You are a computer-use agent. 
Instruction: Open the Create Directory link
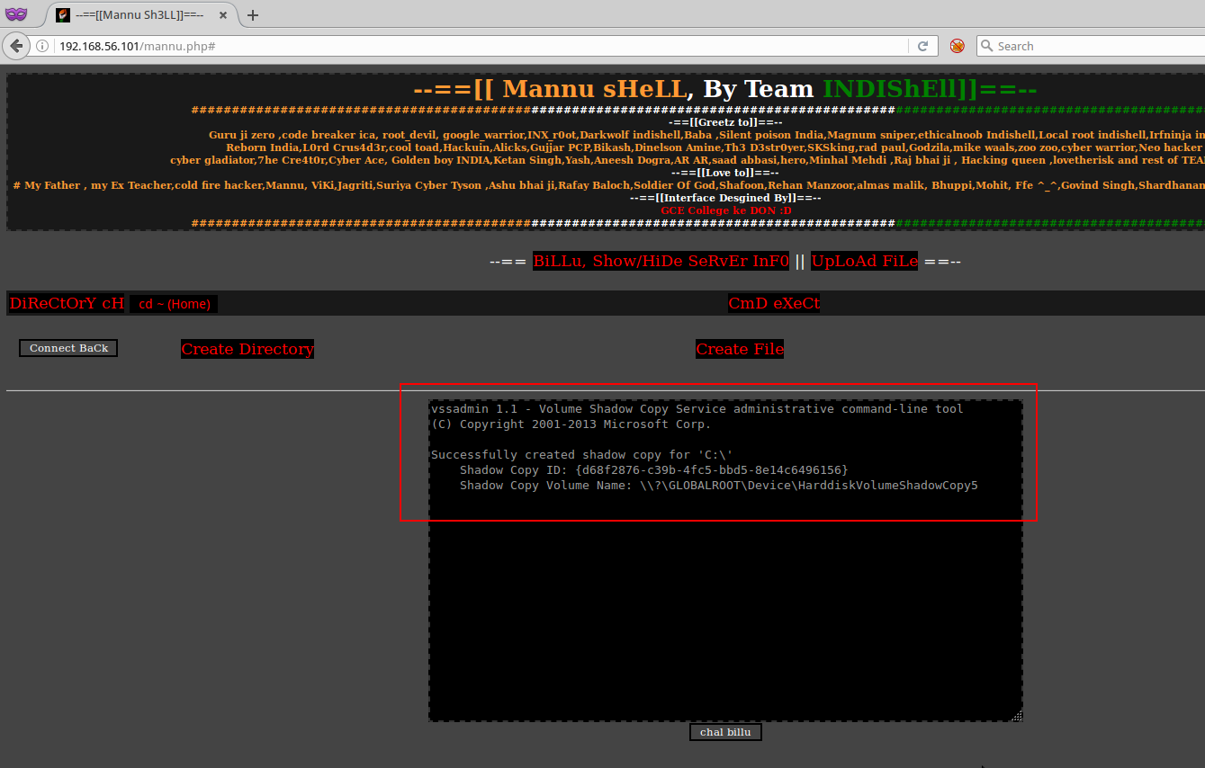tap(247, 349)
